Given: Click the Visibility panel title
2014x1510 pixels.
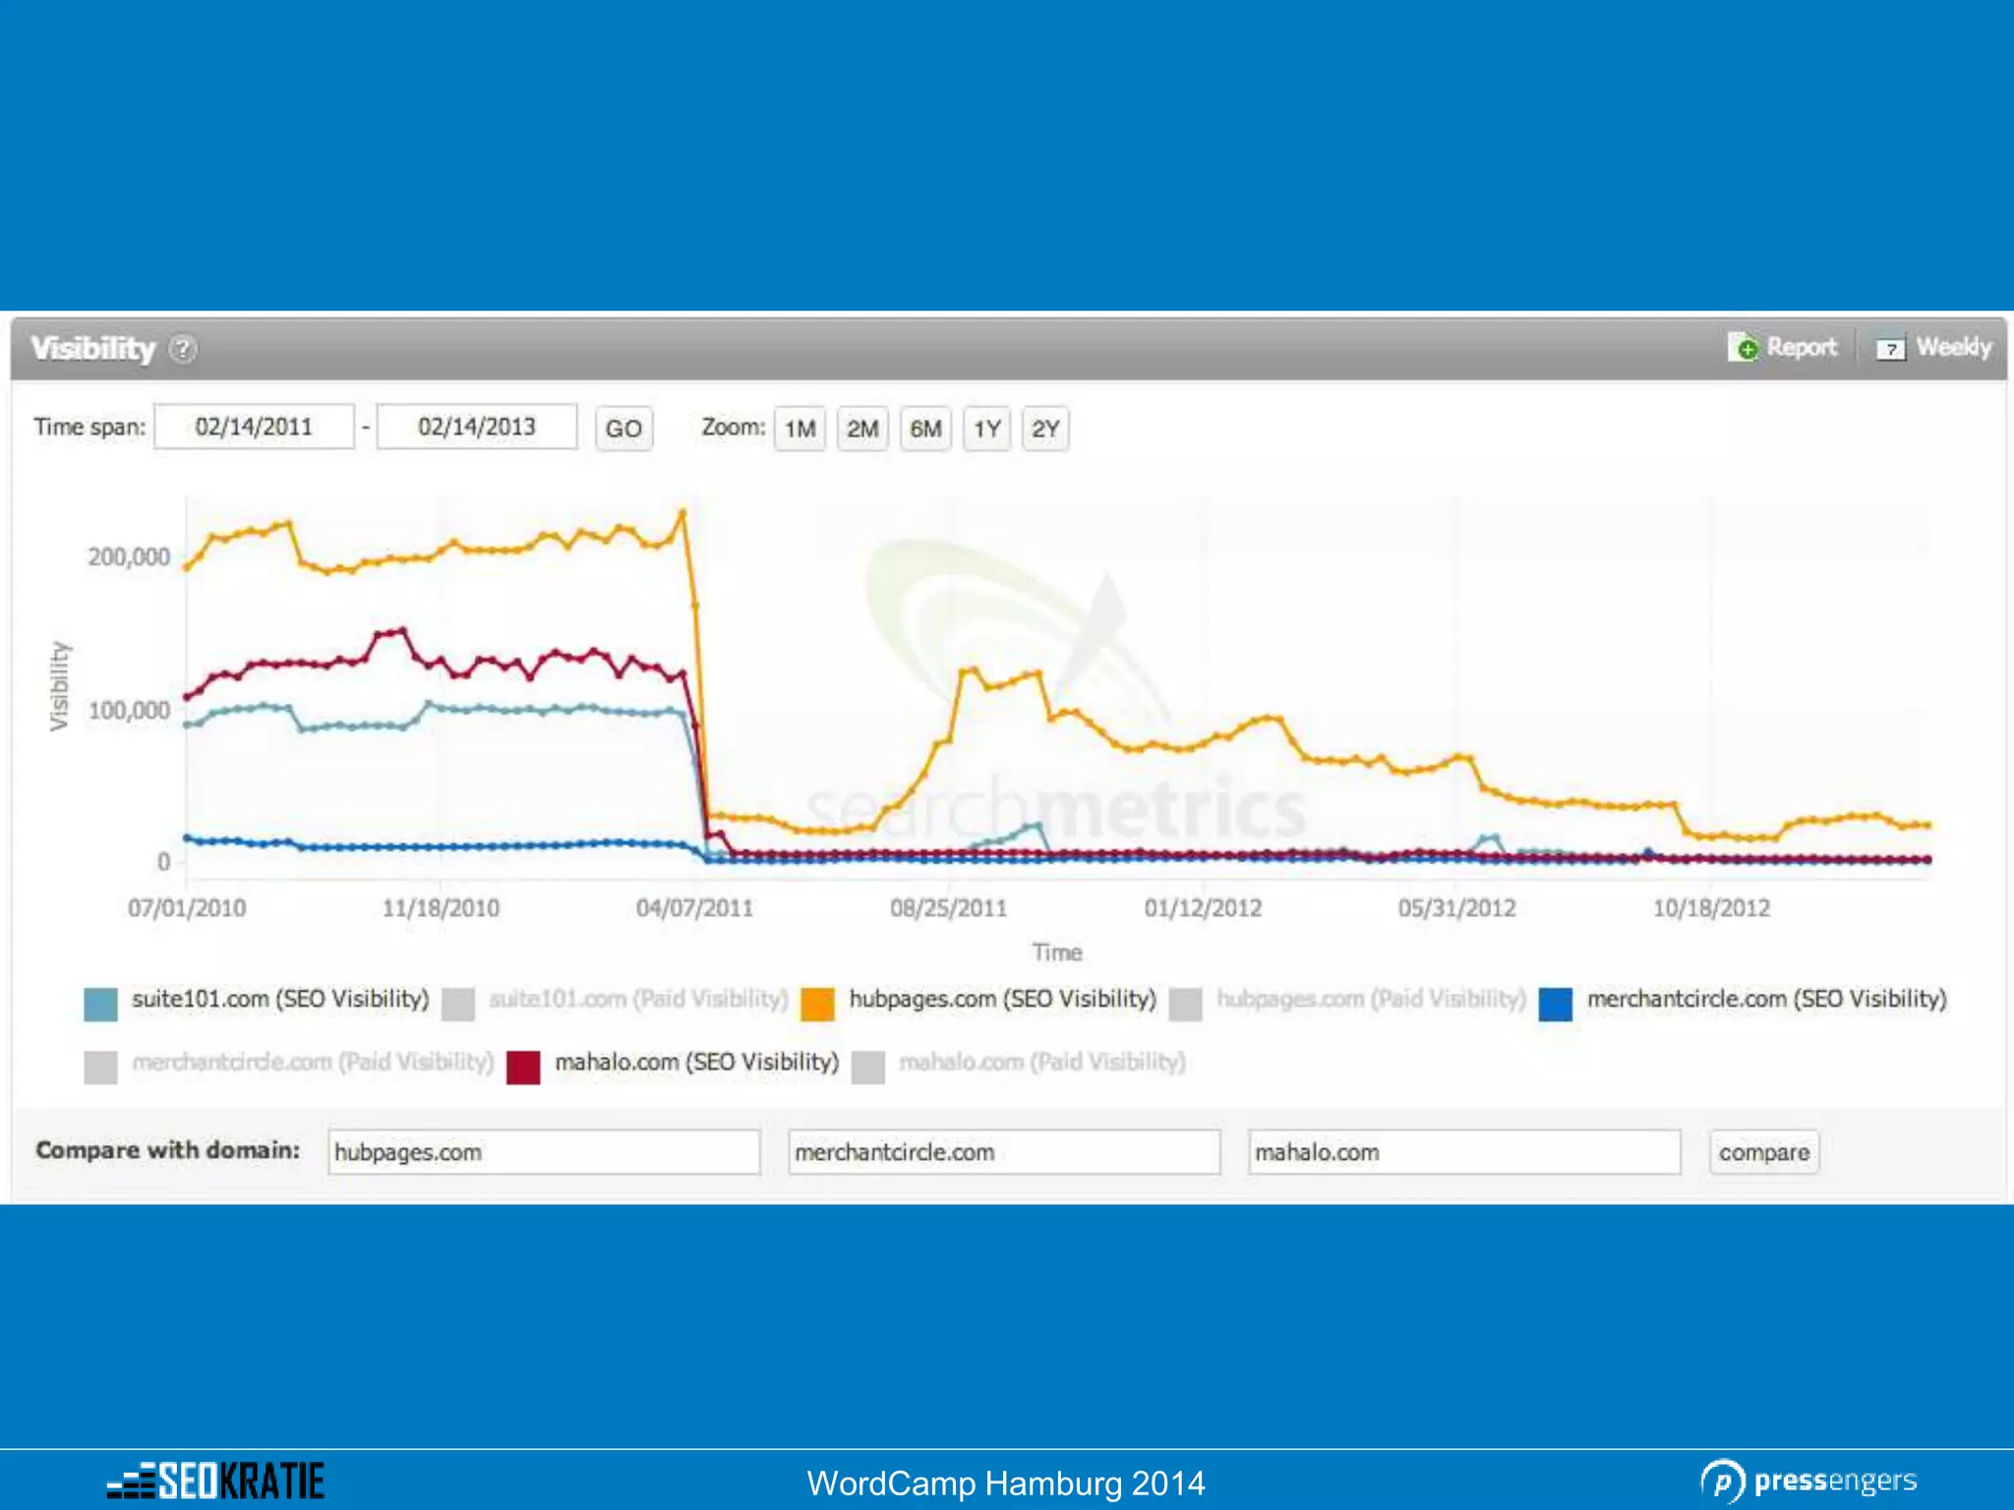Looking at the screenshot, I should pos(93,349).
